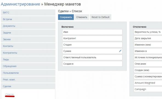Image resolution: width=162 pixels, height=99 pixels.
Task: Select Вероятность успеха, % in Отключено
Action: pyautogui.click(x=148, y=32)
